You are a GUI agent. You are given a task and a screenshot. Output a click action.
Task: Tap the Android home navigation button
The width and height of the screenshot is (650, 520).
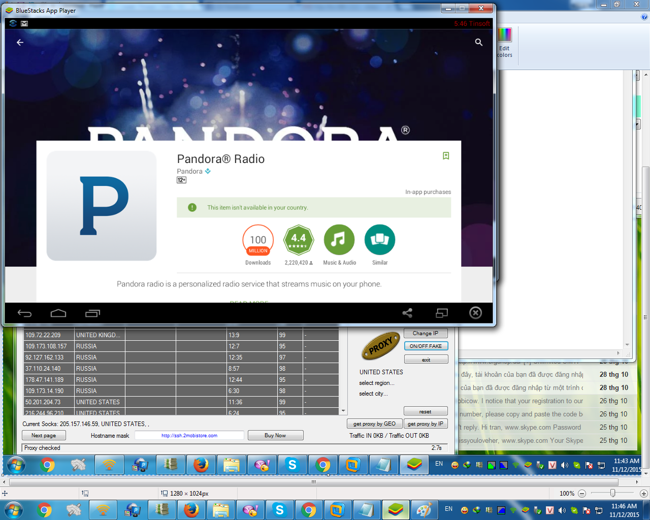coord(58,313)
